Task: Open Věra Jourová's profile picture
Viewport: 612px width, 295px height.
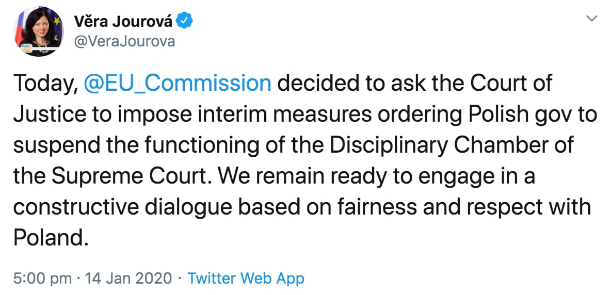Action: click(39, 31)
